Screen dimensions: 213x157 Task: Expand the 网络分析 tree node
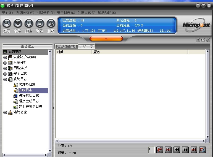[x=5, y=68]
